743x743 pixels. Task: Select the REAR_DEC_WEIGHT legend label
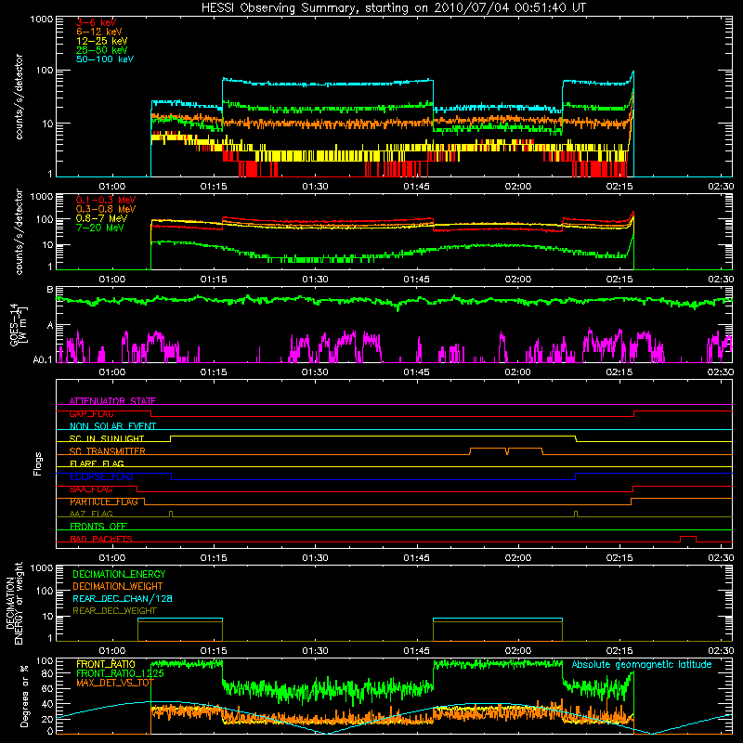coord(114,611)
